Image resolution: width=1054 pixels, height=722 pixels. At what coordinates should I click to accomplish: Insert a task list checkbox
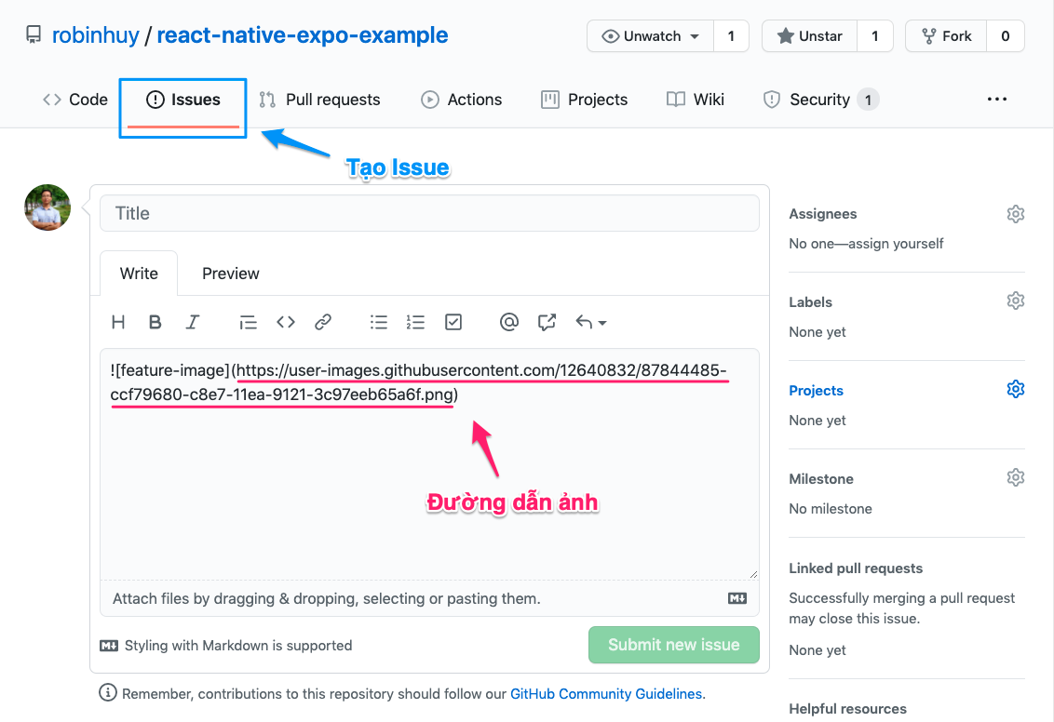coord(453,322)
